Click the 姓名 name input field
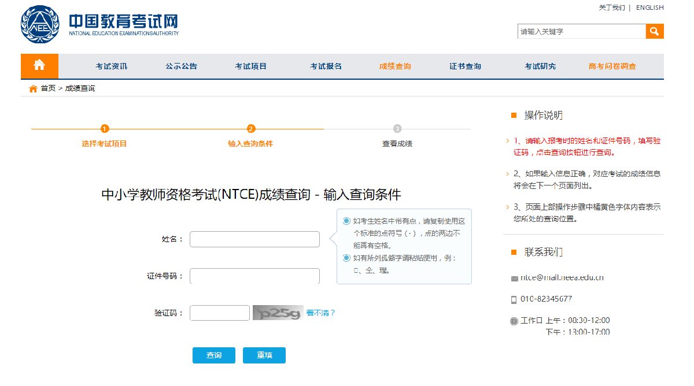Image resolution: width=694 pixels, height=386 pixels. pyautogui.click(x=254, y=239)
